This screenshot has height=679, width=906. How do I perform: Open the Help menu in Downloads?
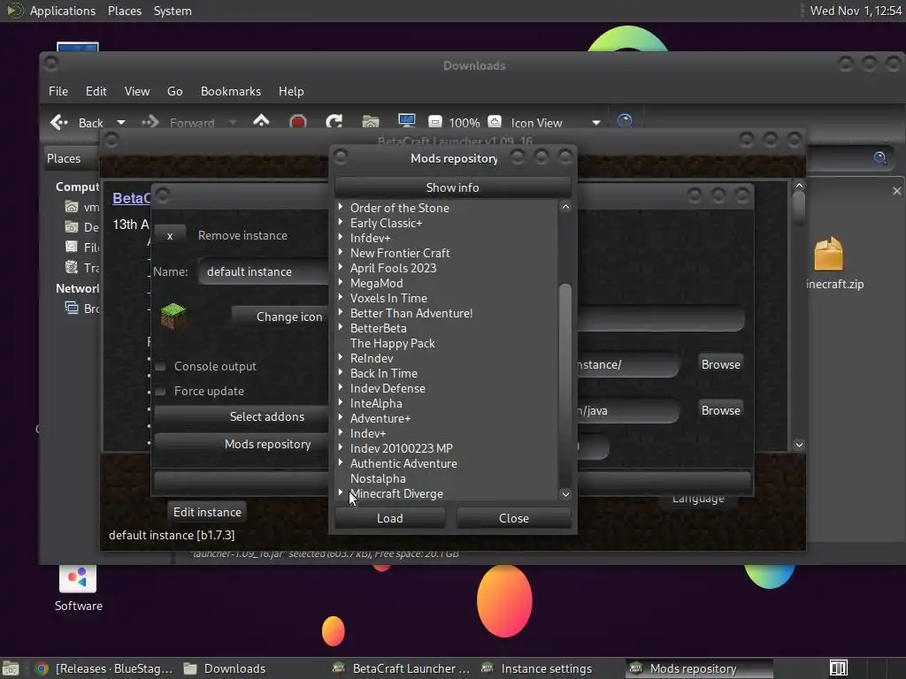click(291, 91)
